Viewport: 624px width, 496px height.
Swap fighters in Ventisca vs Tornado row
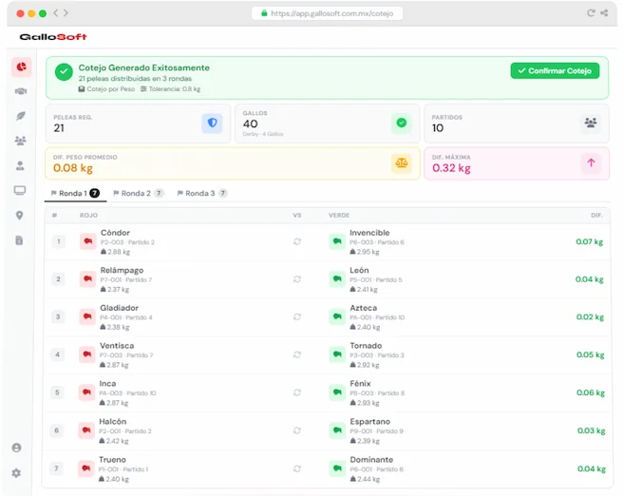tap(297, 354)
